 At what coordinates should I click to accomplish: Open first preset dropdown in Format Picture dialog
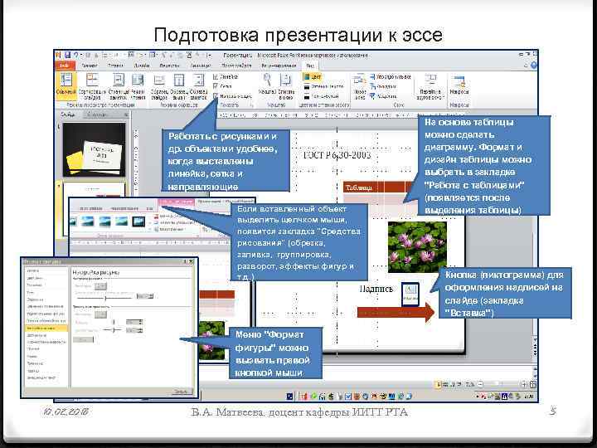pos(100,286)
